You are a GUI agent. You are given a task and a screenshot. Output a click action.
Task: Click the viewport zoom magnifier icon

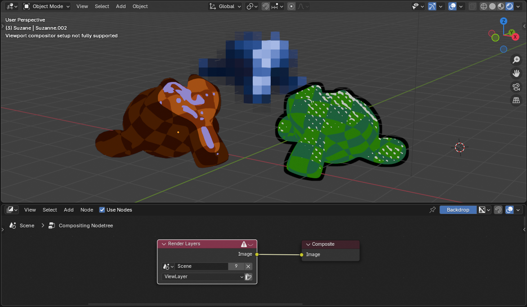coord(516,59)
